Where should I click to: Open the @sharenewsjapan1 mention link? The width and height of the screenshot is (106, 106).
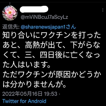point(43,27)
